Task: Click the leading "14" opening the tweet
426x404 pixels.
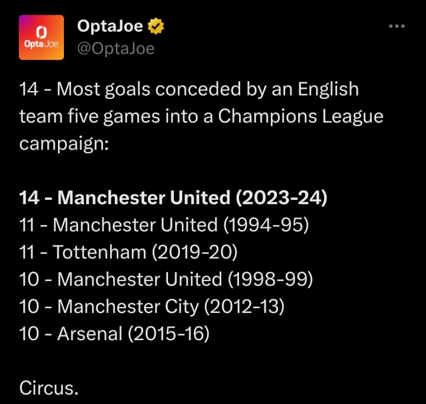Action: click(29, 89)
